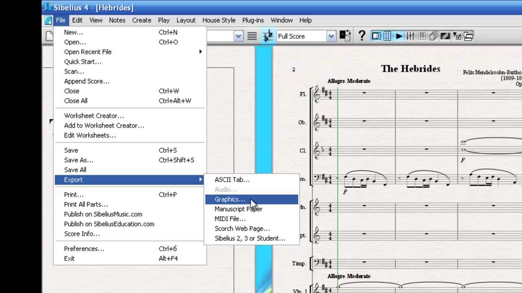The width and height of the screenshot is (522, 293).
Task: Select Quick Start... menu entry
Action: pos(130,61)
